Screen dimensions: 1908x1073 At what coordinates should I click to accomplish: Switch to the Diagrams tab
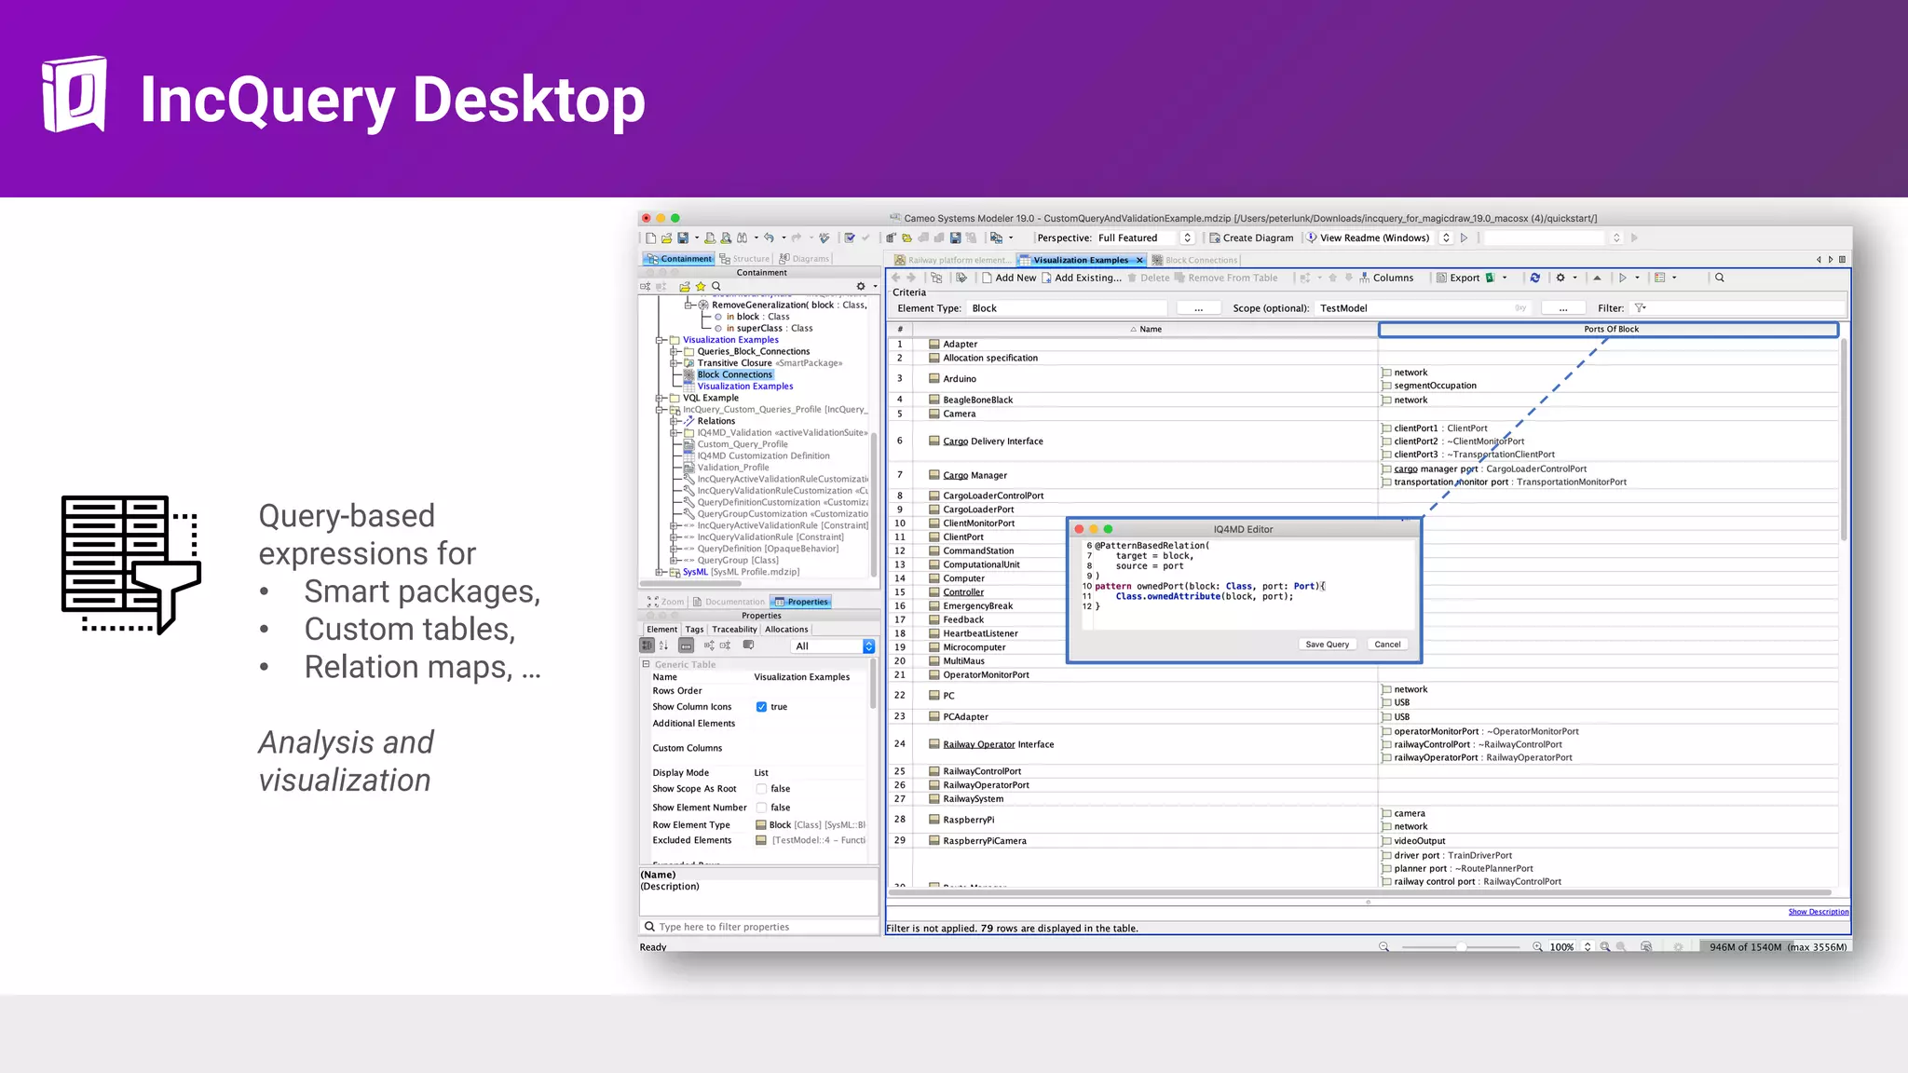805,259
